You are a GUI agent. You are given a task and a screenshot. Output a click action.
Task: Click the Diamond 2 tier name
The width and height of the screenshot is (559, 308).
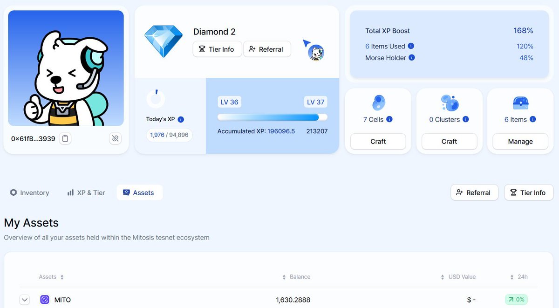pos(214,32)
